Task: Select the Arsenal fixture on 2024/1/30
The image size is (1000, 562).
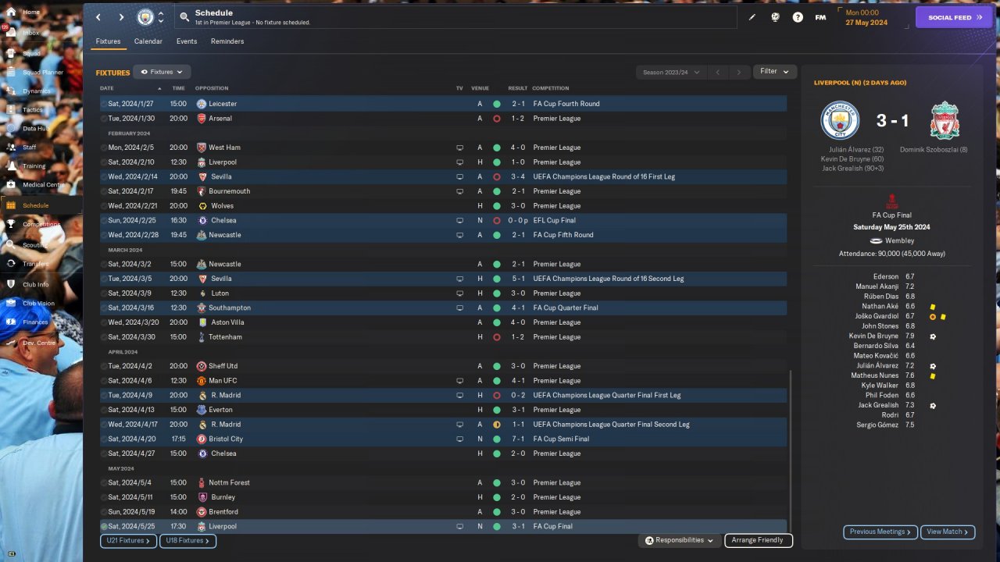Action: click(x=443, y=119)
